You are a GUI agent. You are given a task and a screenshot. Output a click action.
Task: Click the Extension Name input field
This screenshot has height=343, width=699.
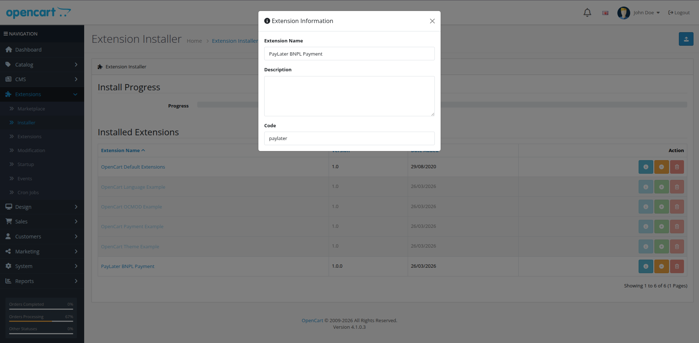[349, 54]
